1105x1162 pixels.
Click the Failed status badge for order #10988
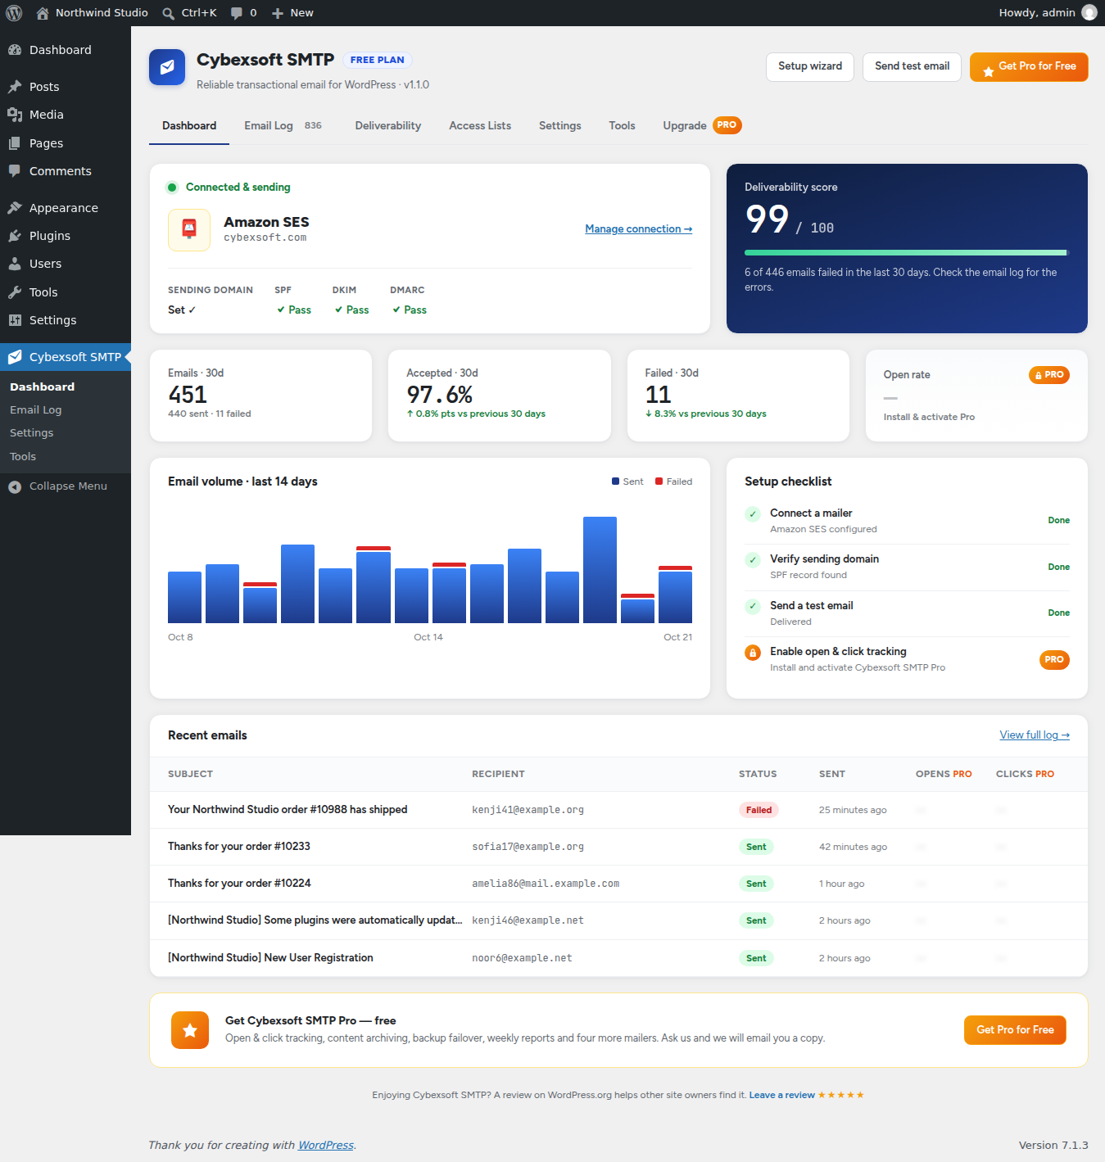point(759,810)
